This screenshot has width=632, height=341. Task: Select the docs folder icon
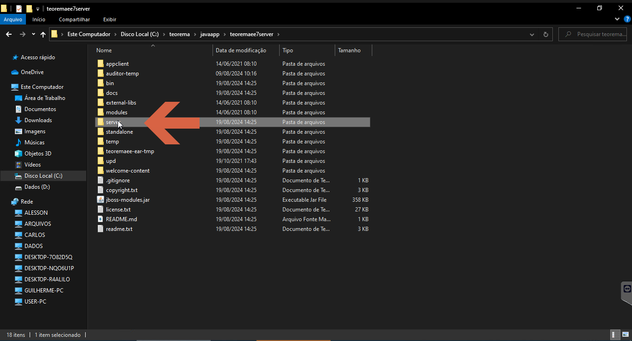[x=100, y=93]
